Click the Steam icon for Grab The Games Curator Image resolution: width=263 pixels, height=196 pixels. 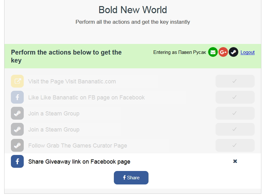17,145
